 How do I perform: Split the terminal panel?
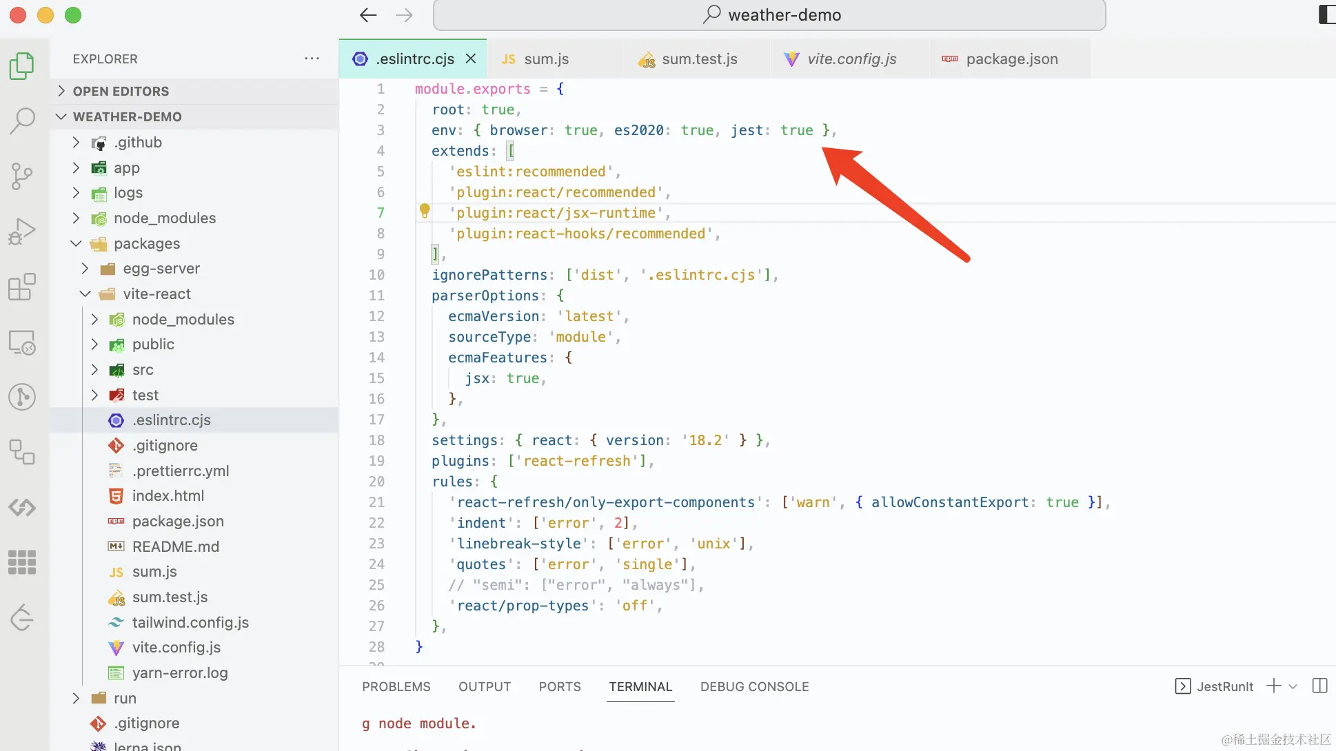coord(1319,686)
